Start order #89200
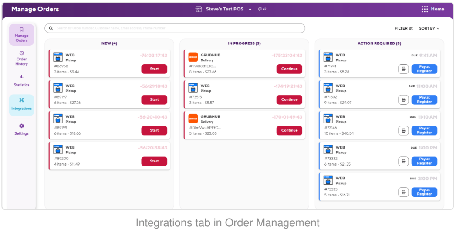456x232 pixels. [x=154, y=161]
